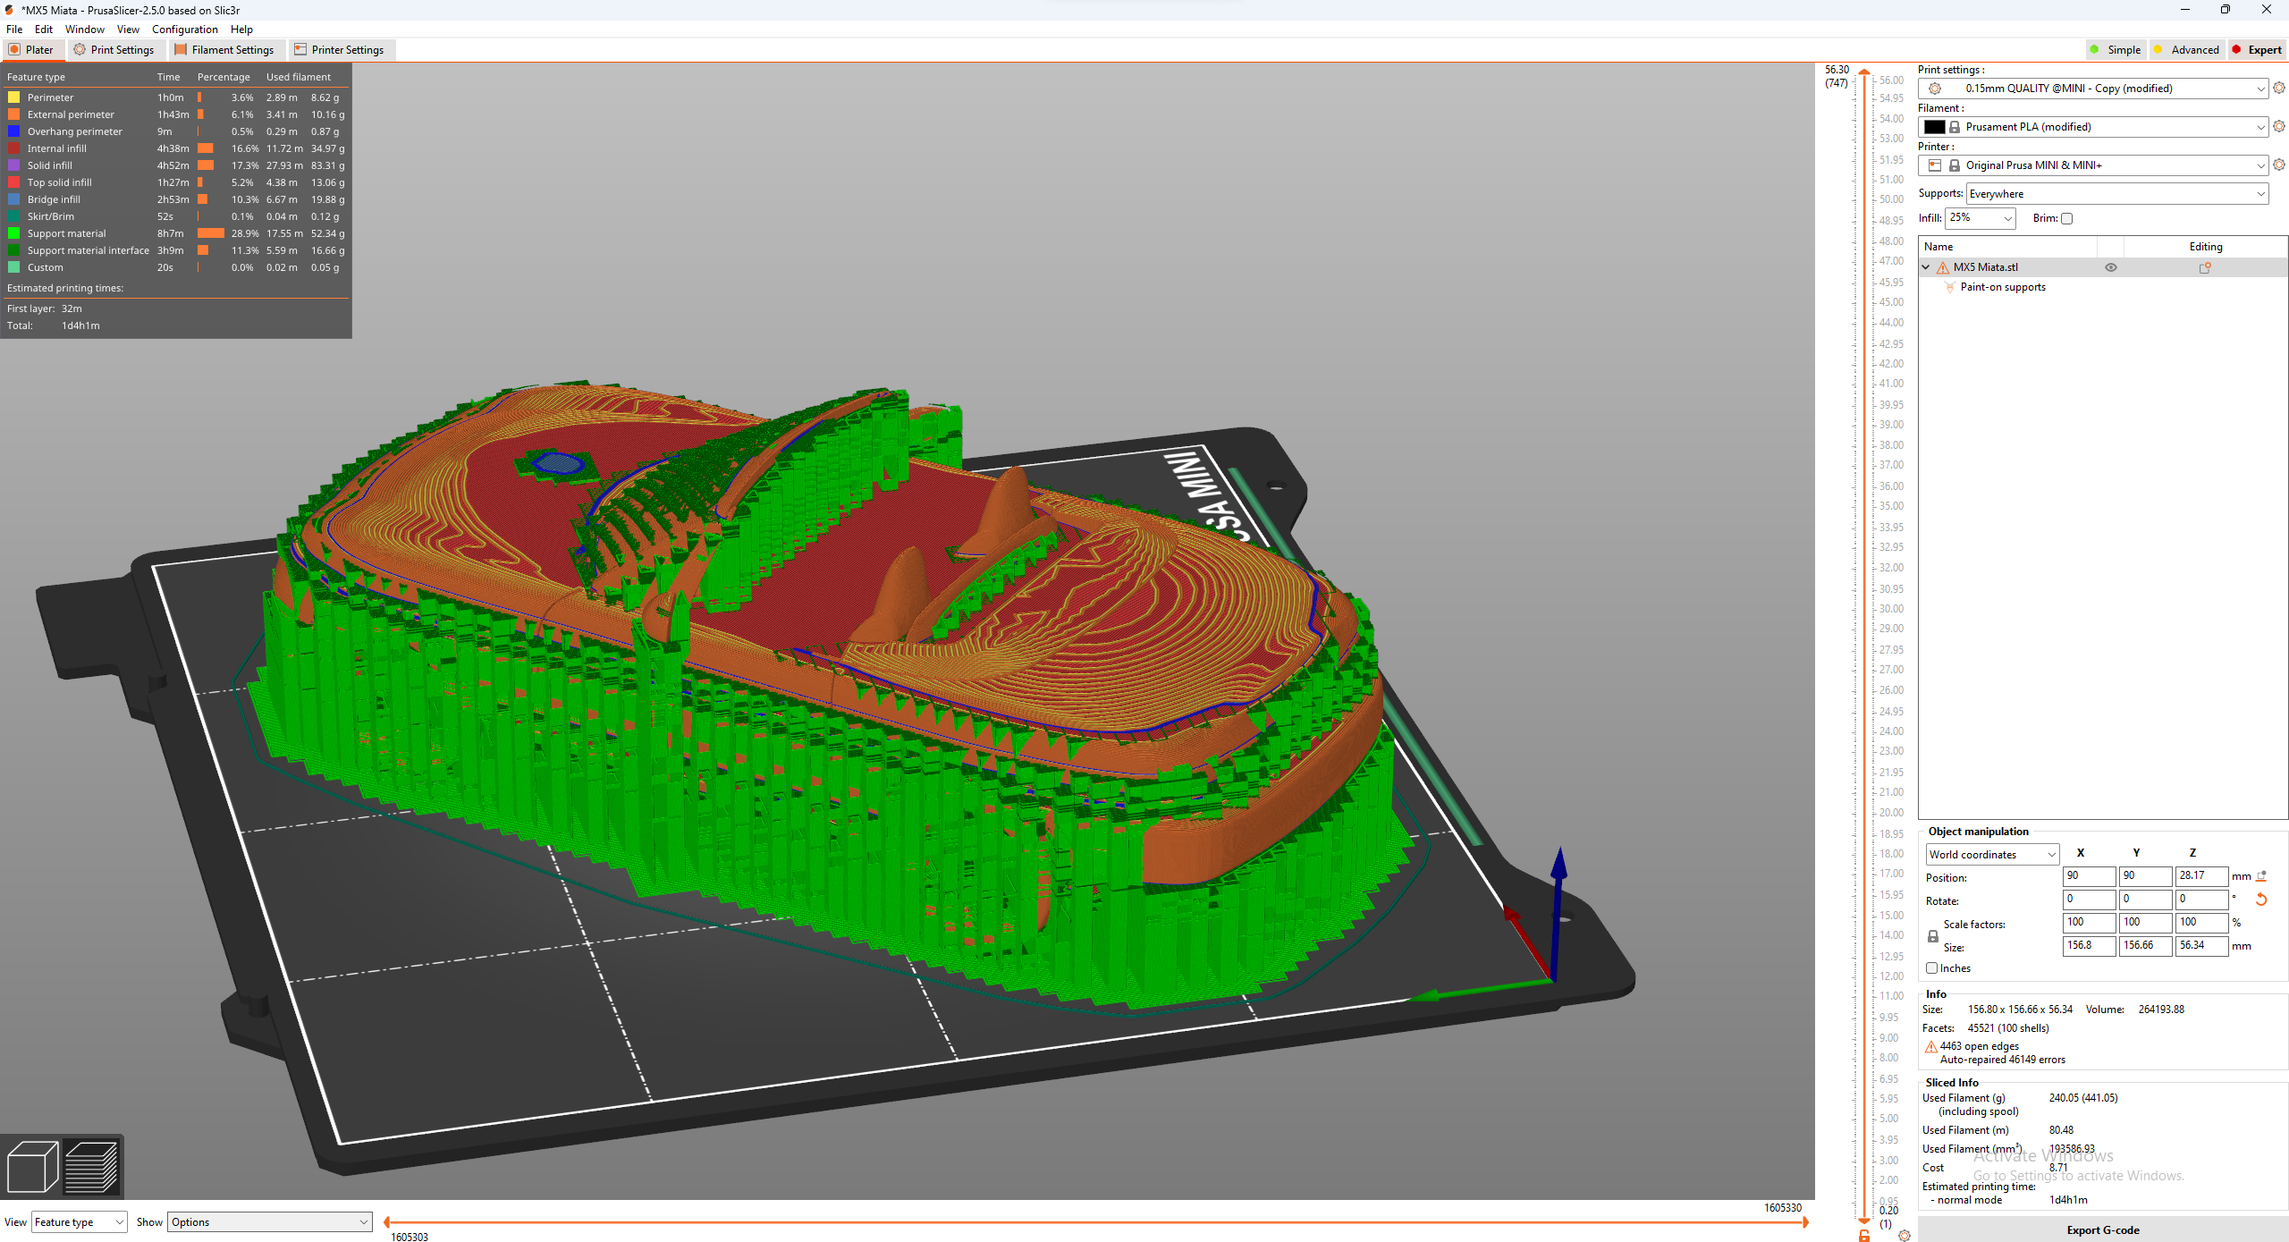Edit filament preset gear icon
Screen dimensions: 2289x1242
pos(2279,126)
